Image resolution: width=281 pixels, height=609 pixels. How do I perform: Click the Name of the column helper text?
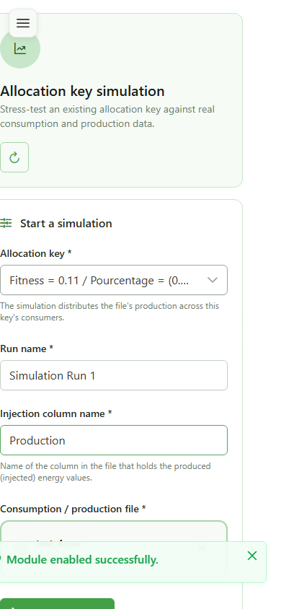(x=105, y=472)
